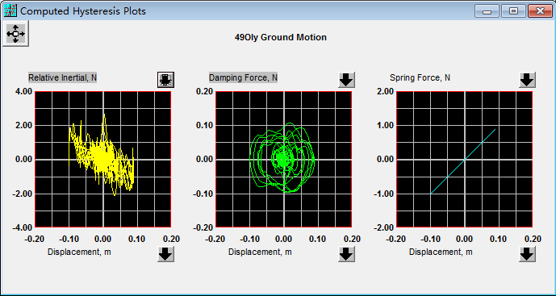Click the 4.00 axis maximum on Relative Inertial plot
Image resolution: width=556 pixels, height=296 pixels.
click(x=23, y=91)
